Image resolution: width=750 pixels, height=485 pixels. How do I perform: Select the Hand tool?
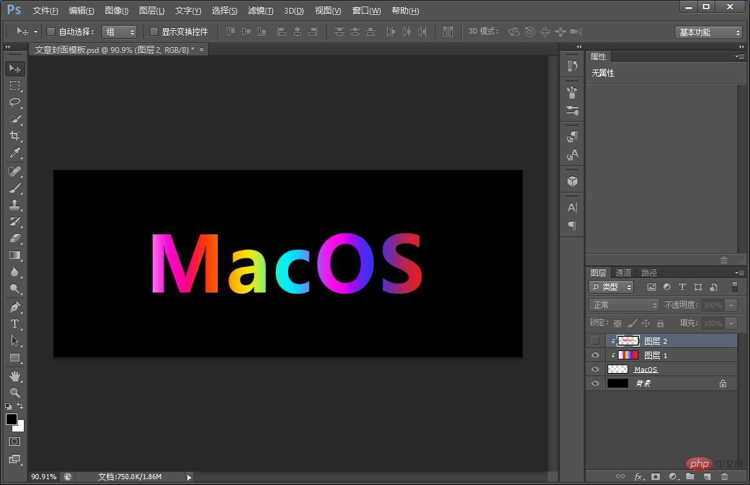[x=15, y=376]
